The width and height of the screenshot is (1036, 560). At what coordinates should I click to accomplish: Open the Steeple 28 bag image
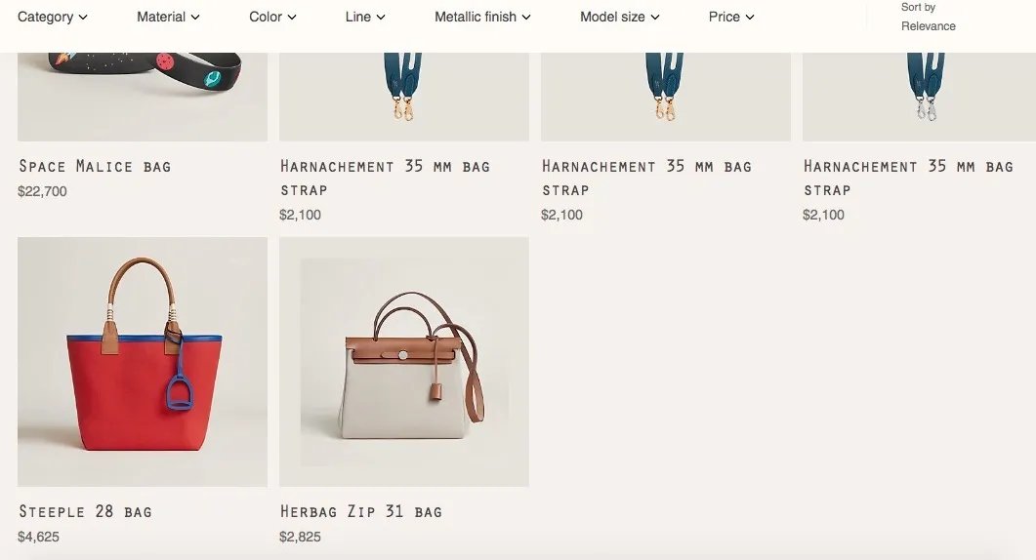click(x=143, y=362)
